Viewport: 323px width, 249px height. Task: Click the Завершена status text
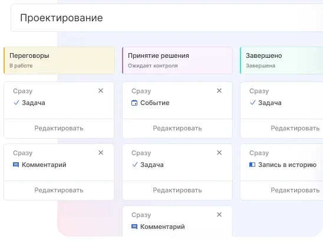pos(261,66)
